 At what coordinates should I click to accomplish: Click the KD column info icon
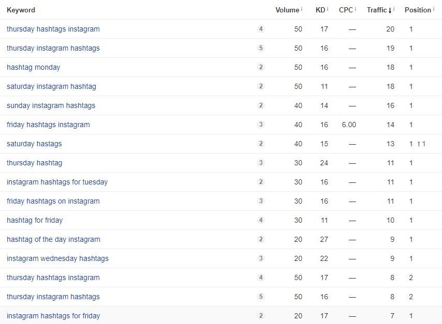point(328,9)
